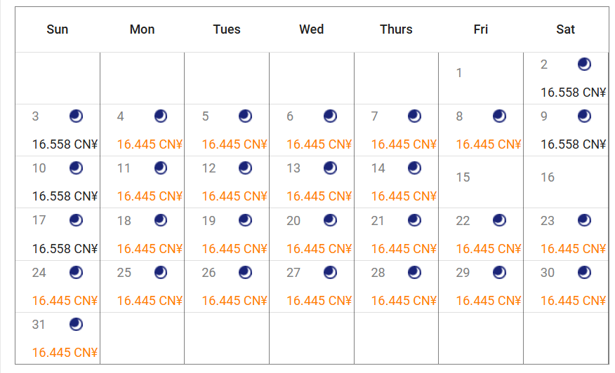Click the moon icon on day 18
Image resolution: width=615 pixels, height=373 pixels.
pos(161,220)
